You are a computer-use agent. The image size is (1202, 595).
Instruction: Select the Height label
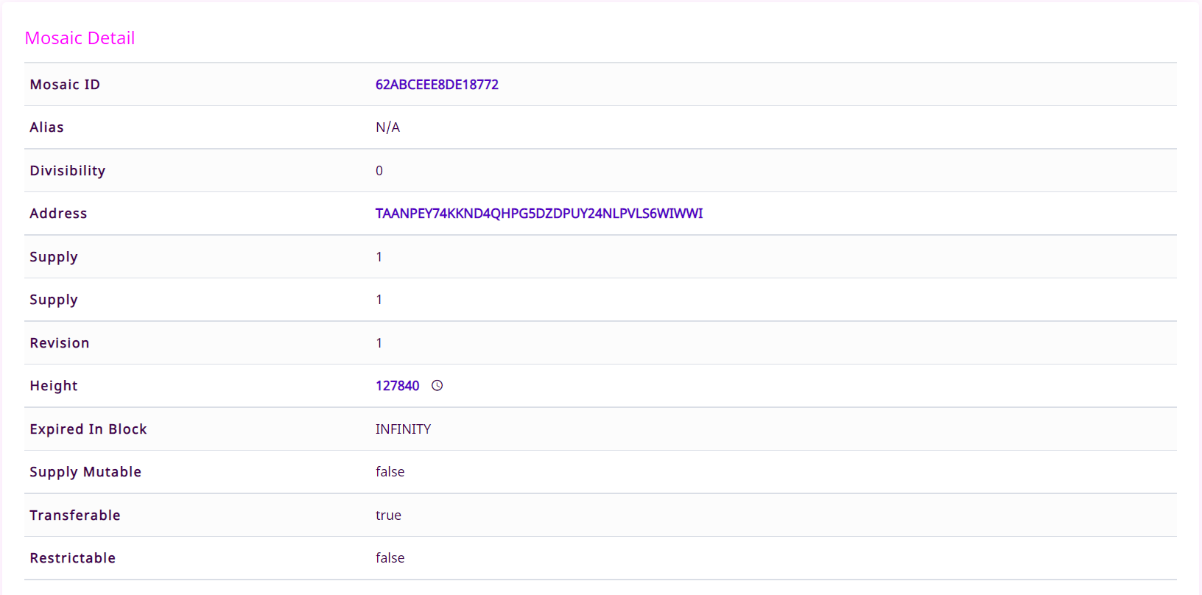click(54, 386)
